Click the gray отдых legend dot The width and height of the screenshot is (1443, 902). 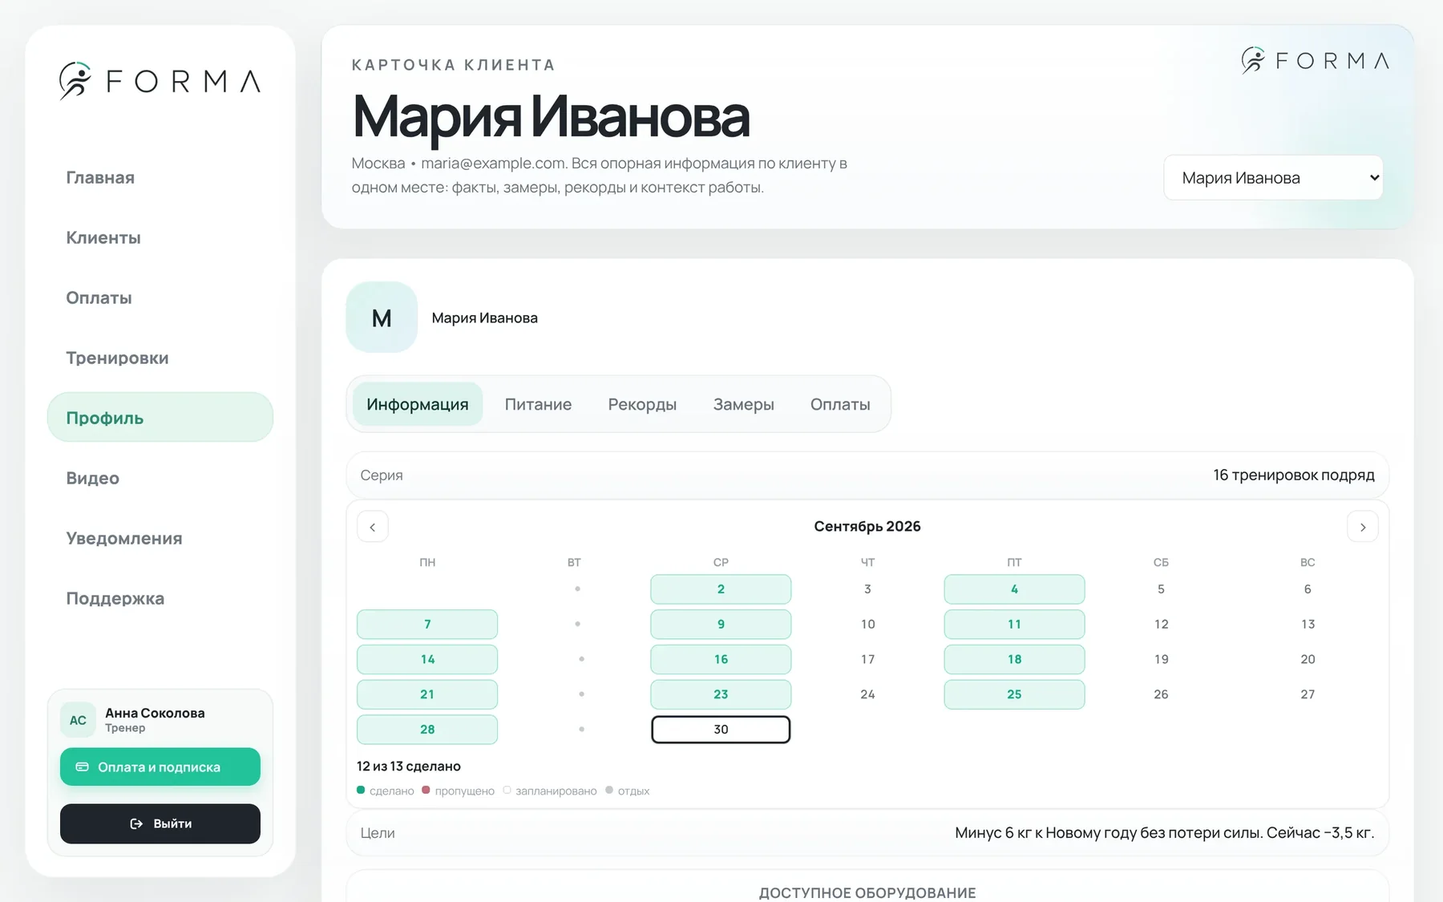pos(609,790)
